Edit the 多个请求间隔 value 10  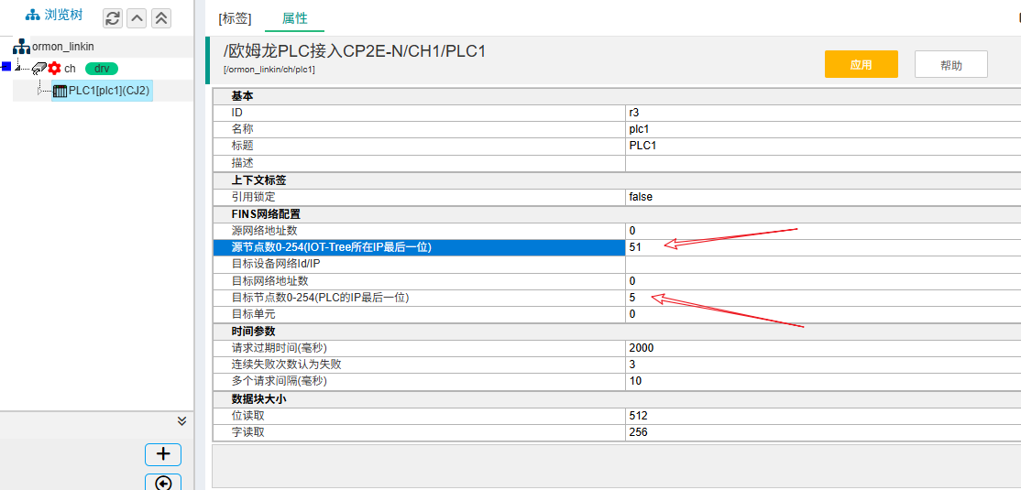click(x=823, y=381)
